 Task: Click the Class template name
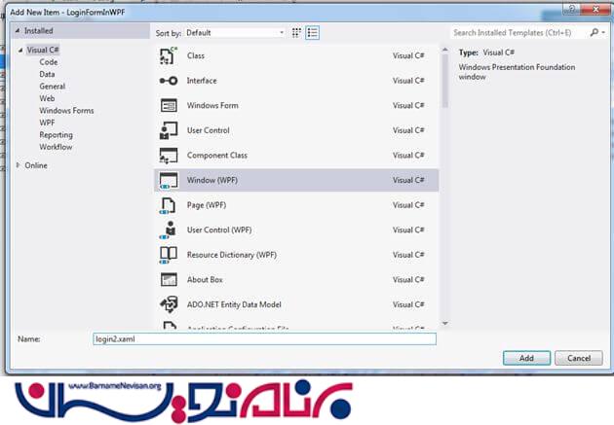pos(196,55)
